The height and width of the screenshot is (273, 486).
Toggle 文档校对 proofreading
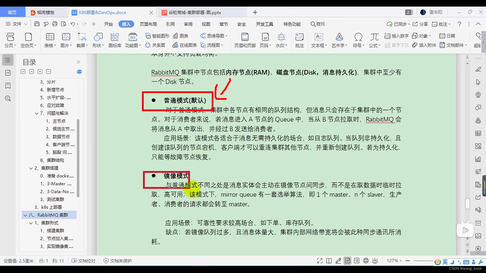point(84,261)
